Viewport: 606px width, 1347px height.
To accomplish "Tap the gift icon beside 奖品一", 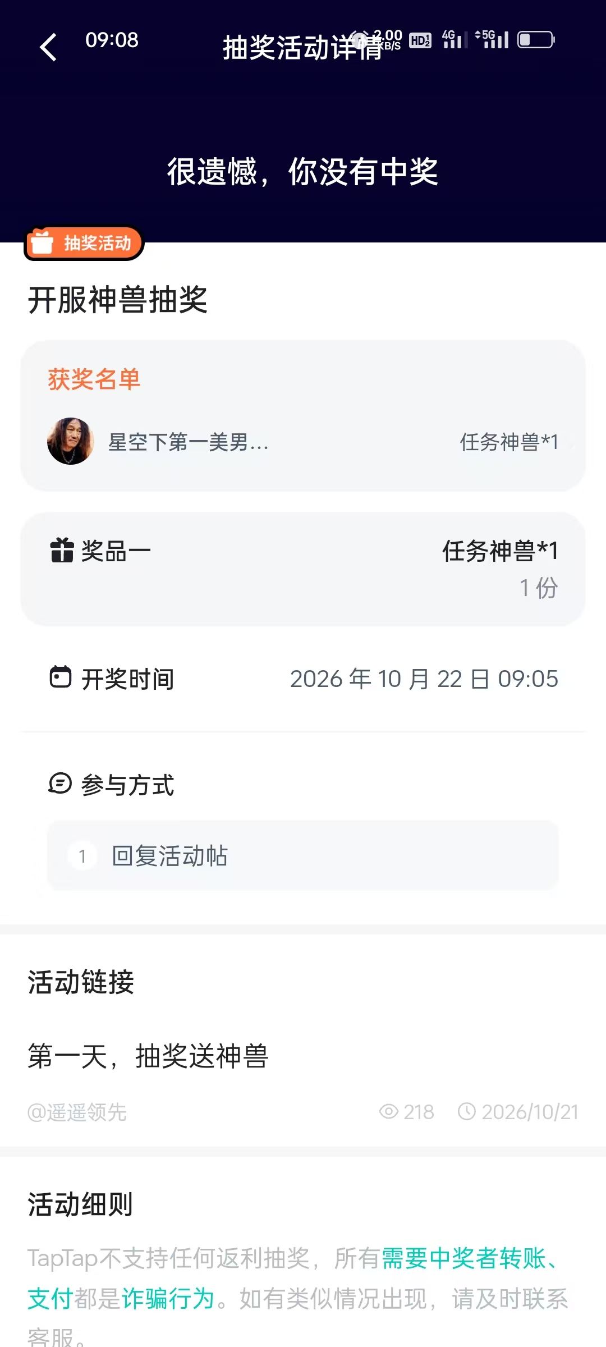I will point(62,550).
